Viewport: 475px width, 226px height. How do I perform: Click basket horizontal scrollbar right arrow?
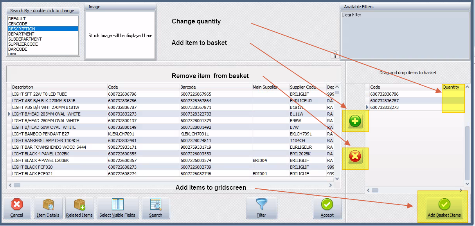[461, 190]
